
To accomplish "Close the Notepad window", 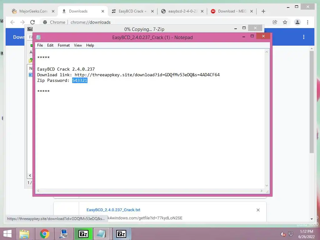I will (263, 36).
